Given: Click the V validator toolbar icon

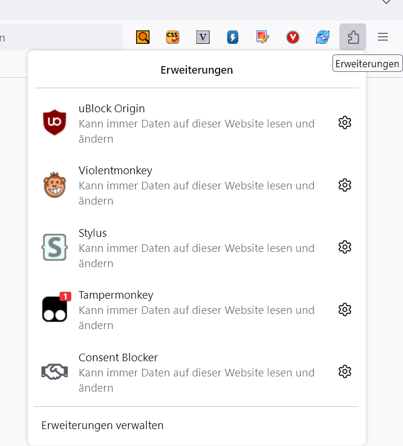Looking at the screenshot, I should [203, 37].
